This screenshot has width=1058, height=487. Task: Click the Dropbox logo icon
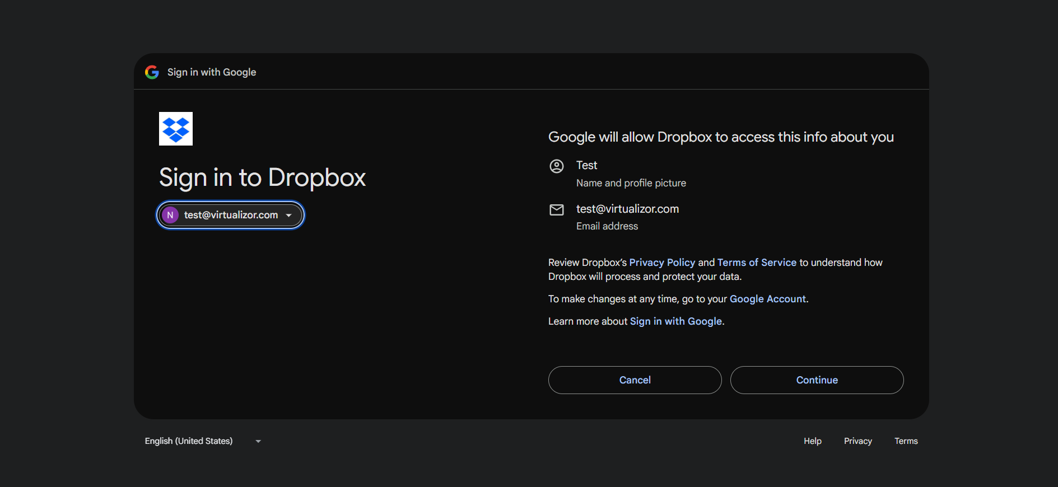click(x=176, y=129)
